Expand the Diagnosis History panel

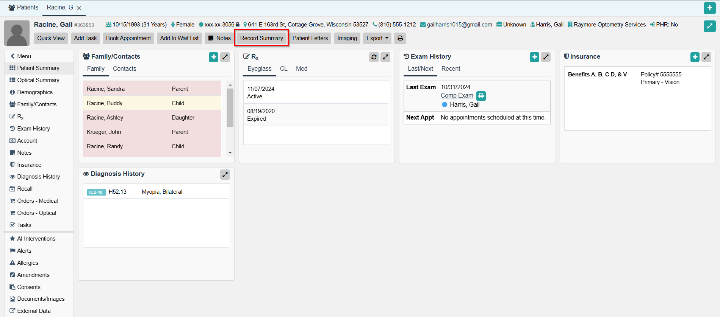(x=225, y=174)
